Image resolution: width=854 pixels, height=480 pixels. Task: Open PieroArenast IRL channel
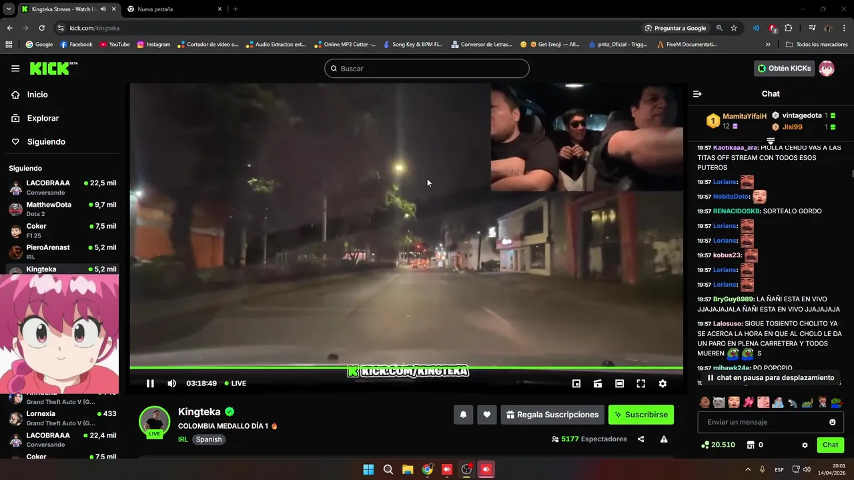click(x=62, y=251)
